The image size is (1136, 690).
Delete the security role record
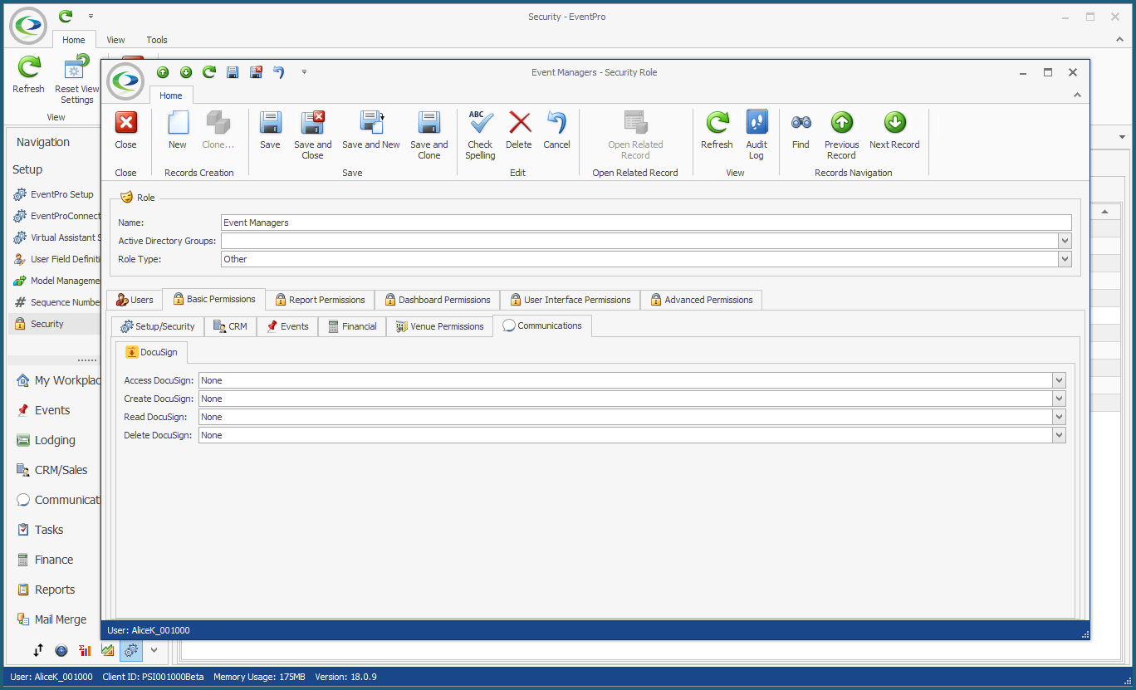(x=519, y=131)
